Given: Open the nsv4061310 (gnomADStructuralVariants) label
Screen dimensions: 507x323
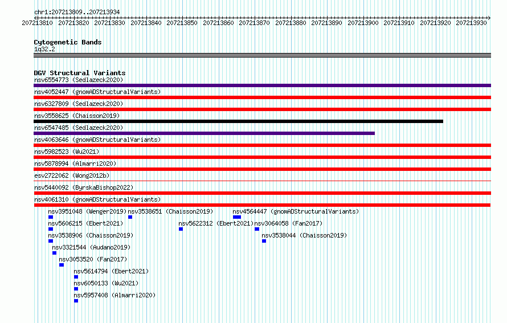Looking at the screenshot, I should pos(97,199).
